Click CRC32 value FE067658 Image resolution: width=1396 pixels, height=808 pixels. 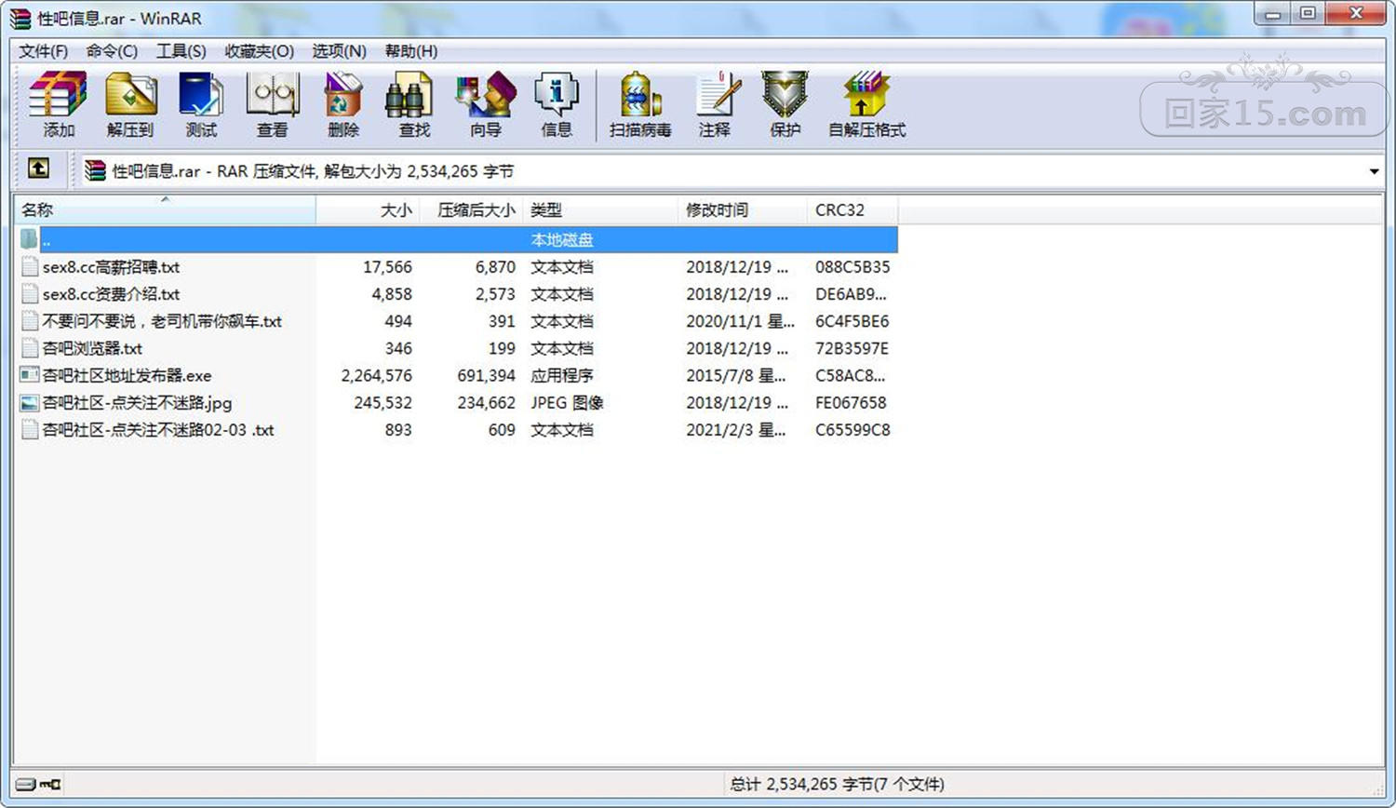[x=851, y=402]
